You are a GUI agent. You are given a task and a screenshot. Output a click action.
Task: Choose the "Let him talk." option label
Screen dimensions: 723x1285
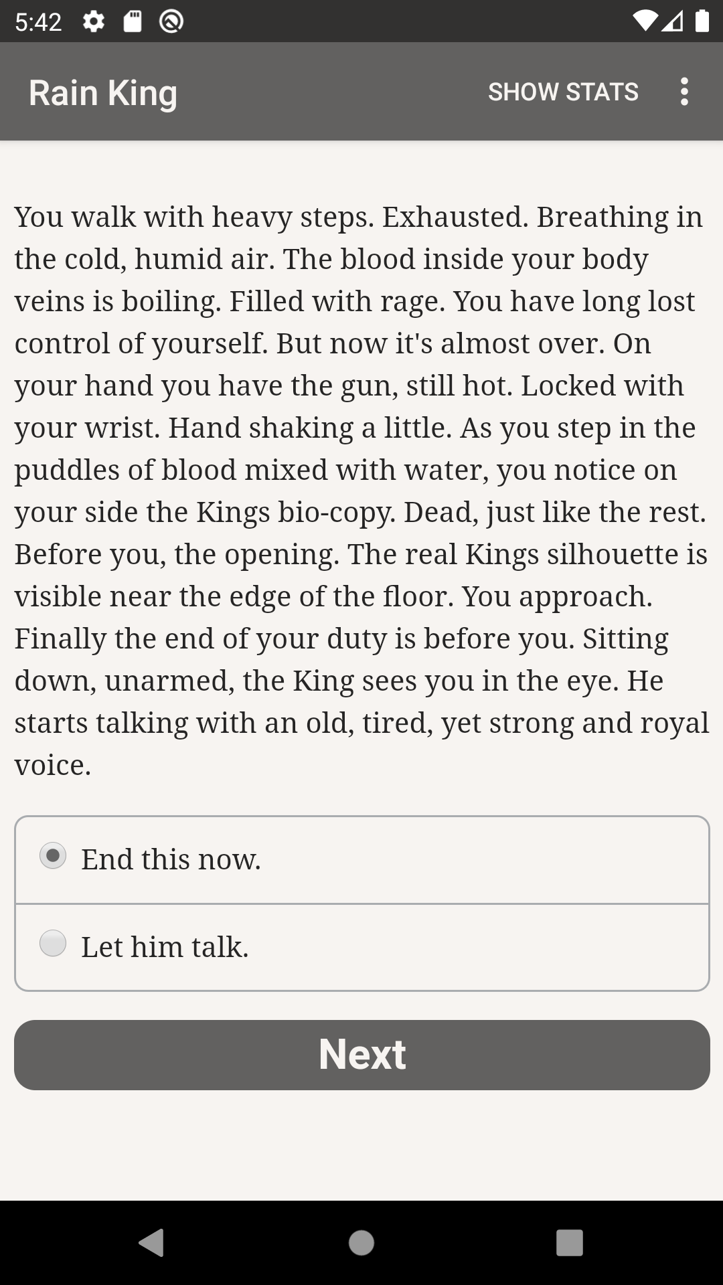(165, 947)
